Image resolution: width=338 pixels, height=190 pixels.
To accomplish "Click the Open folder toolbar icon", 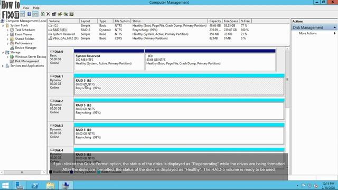I will click(x=60, y=14).
